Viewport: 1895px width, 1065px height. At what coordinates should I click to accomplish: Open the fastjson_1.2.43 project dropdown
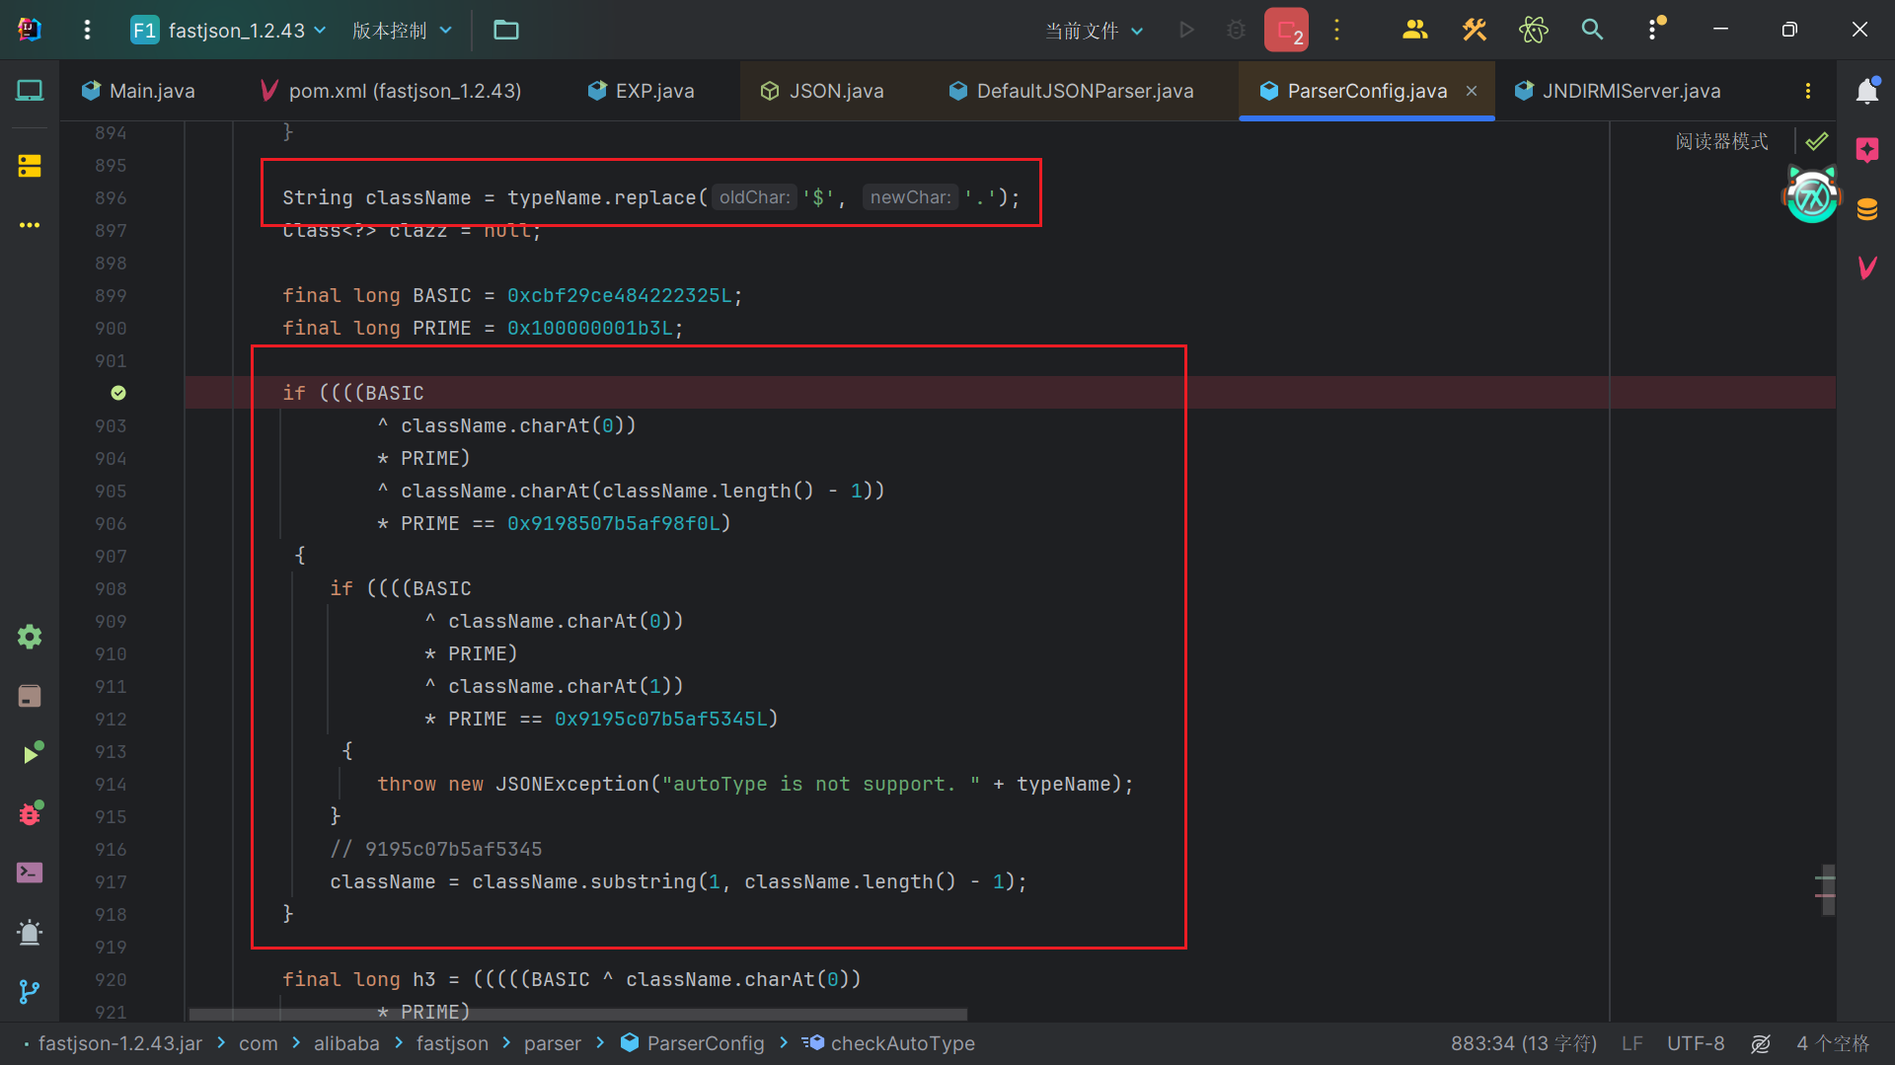(229, 30)
